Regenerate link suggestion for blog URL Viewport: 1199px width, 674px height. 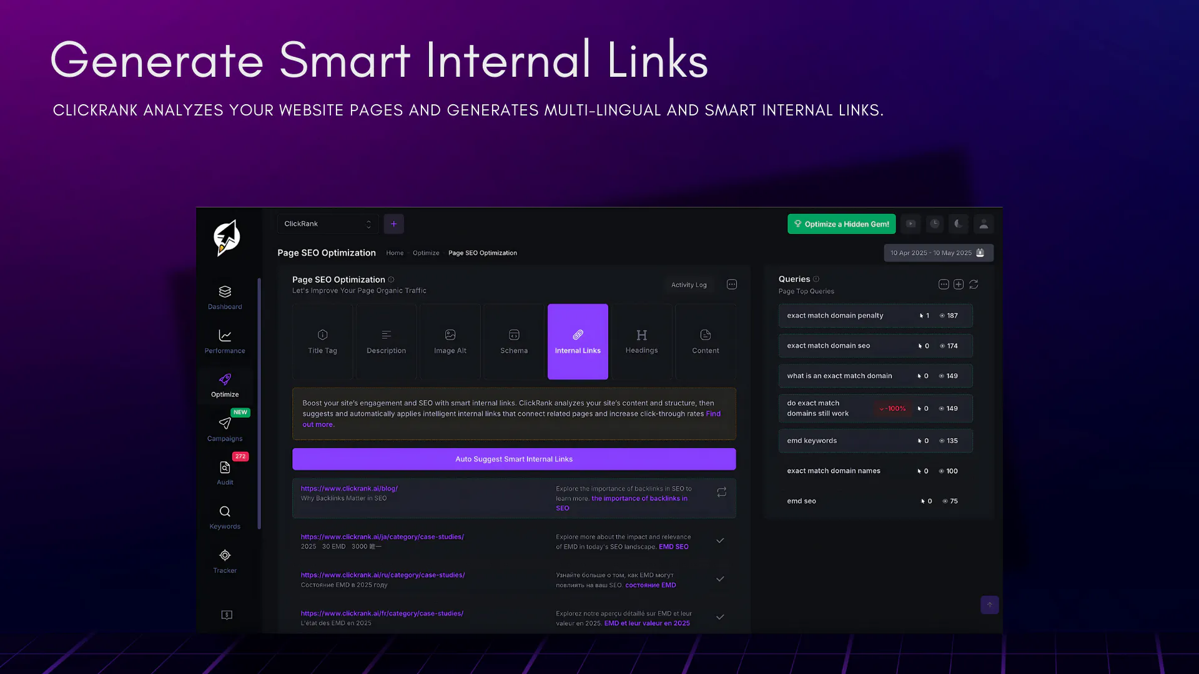722,492
